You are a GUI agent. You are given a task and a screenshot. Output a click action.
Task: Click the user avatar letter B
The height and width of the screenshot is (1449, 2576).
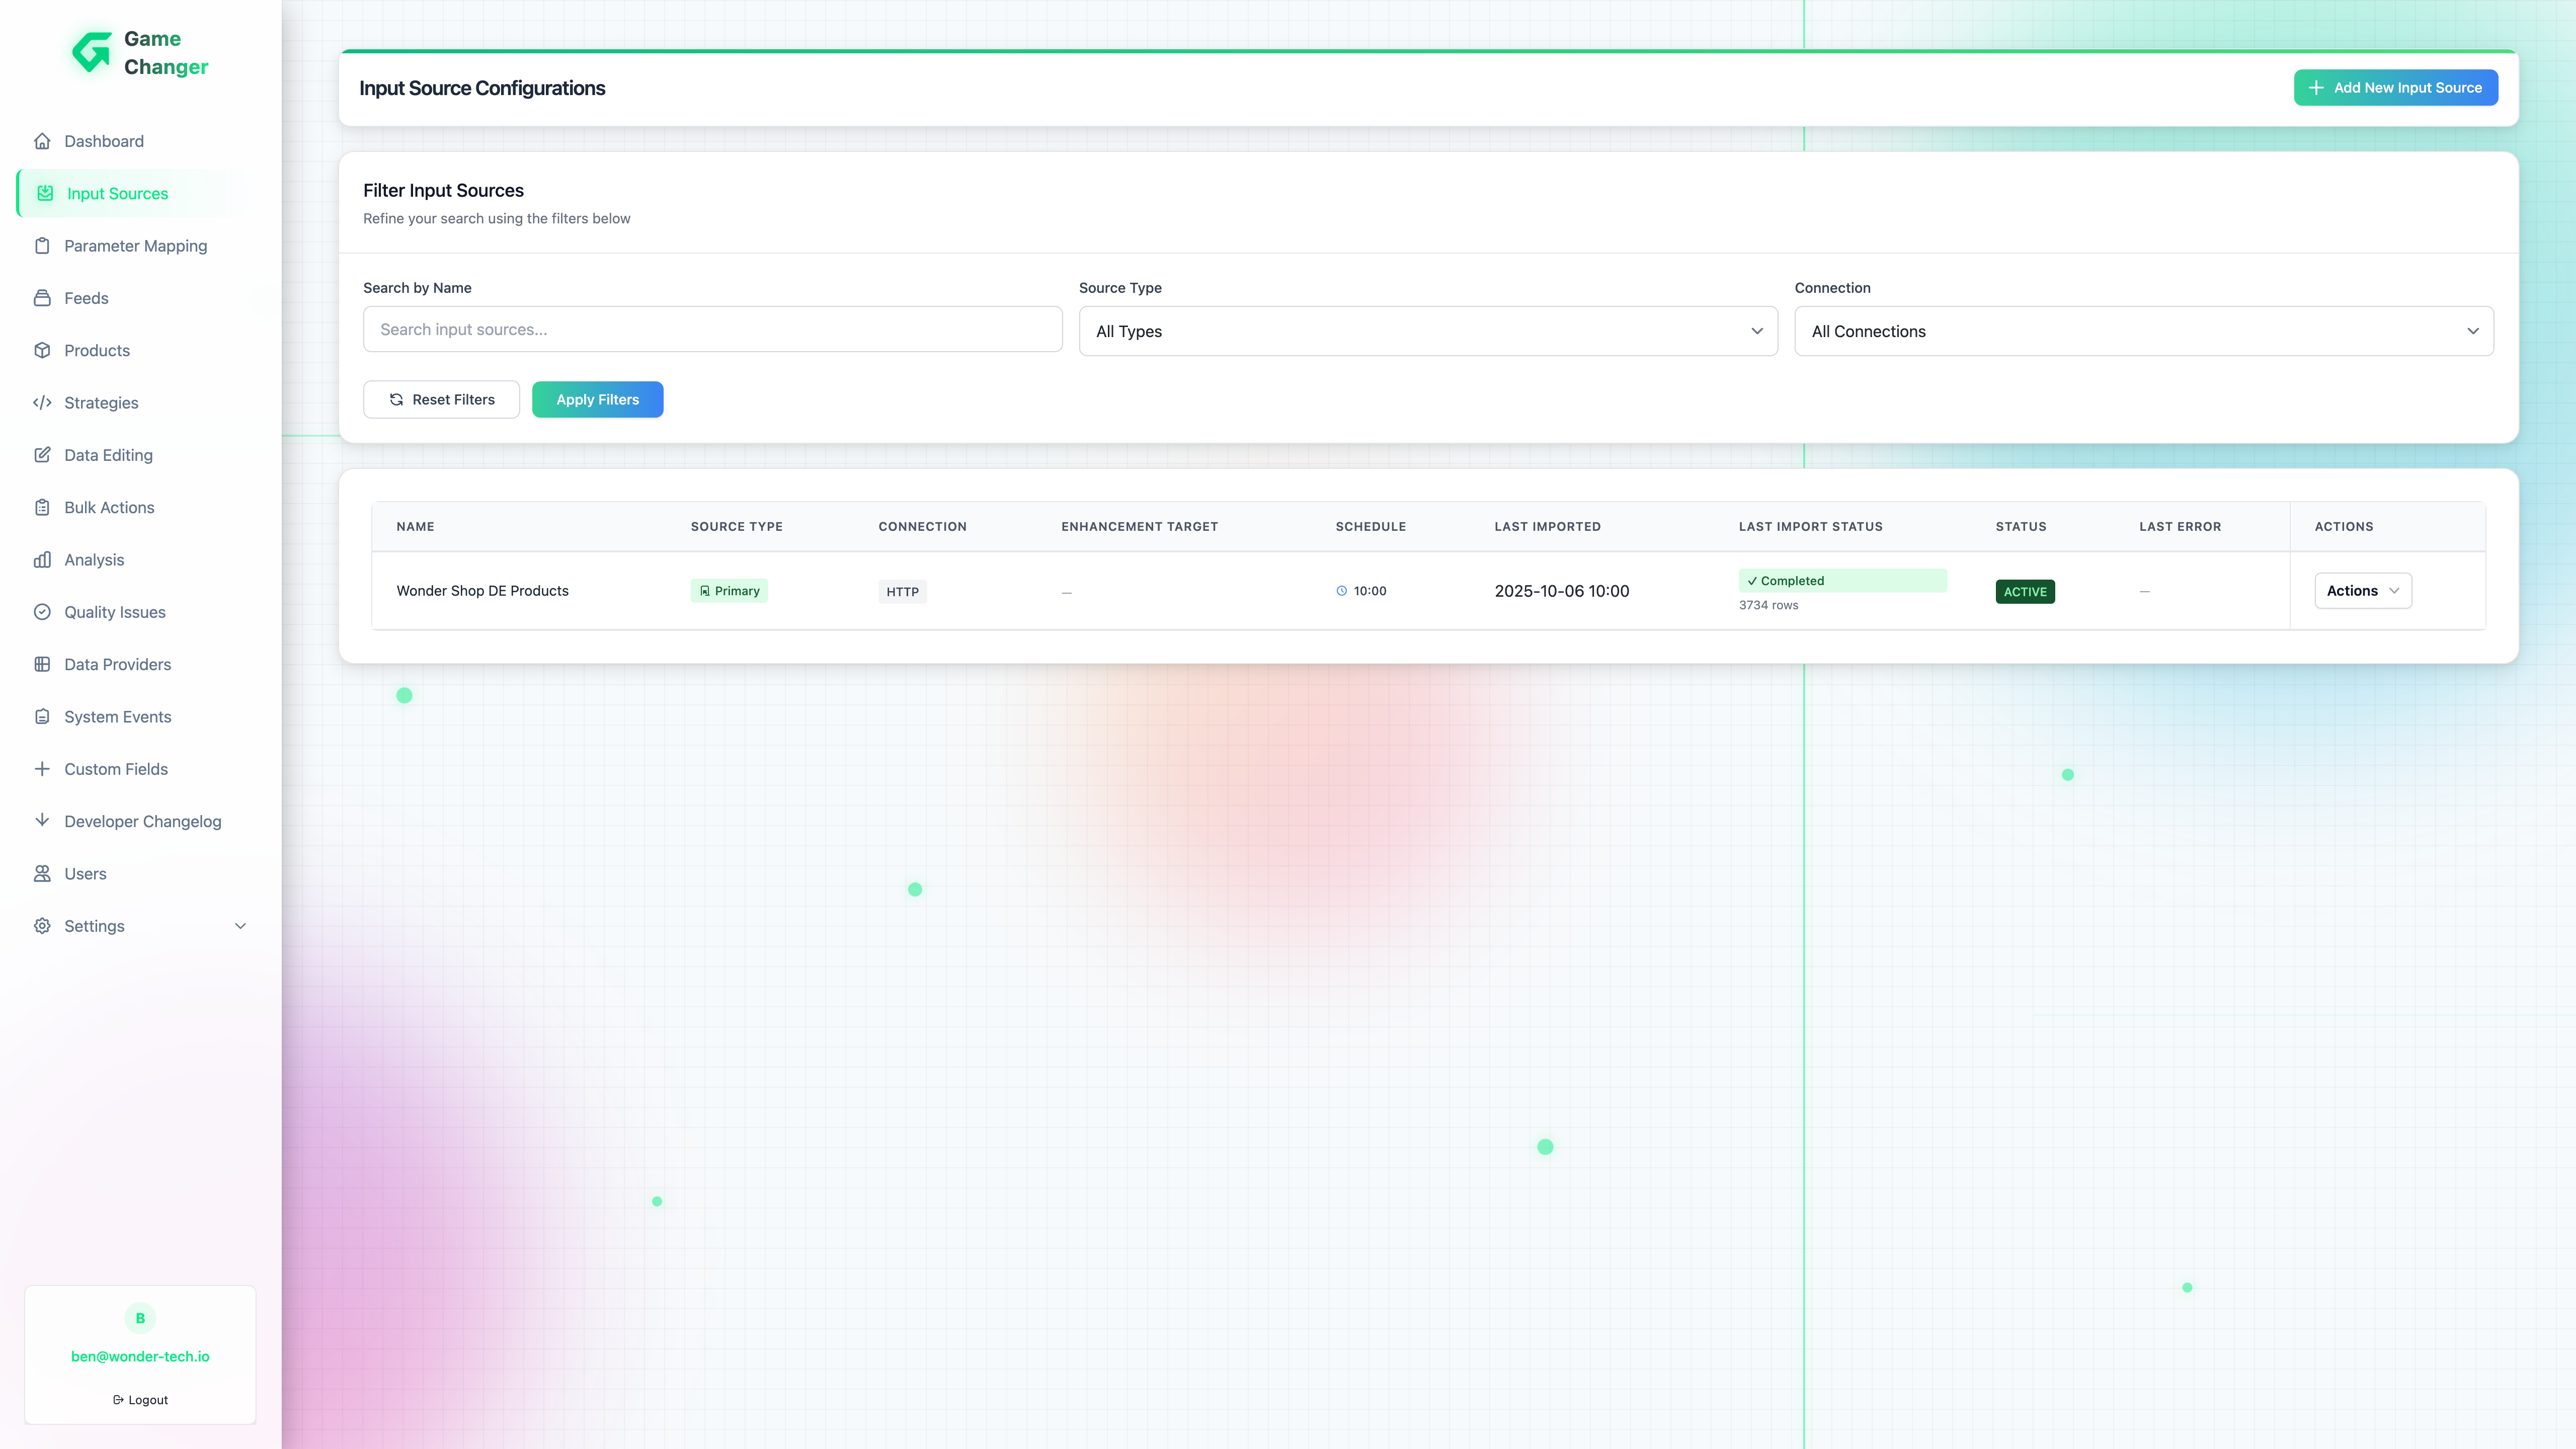pyautogui.click(x=140, y=1318)
